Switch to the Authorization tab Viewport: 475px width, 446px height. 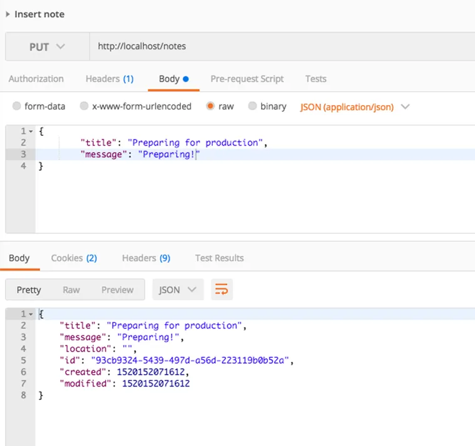click(x=36, y=79)
